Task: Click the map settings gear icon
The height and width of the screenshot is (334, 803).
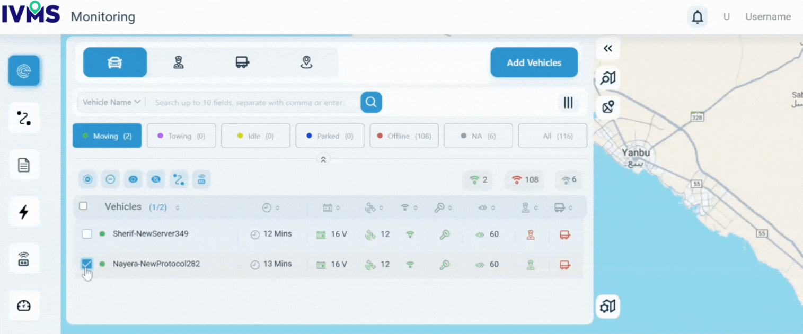Action: [607, 306]
